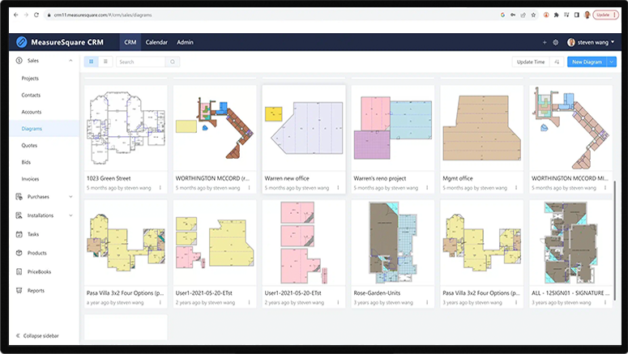Image resolution: width=628 pixels, height=354 pixels.
Task: Toggle sort direction next to Update Time
Action: (557, 62)
